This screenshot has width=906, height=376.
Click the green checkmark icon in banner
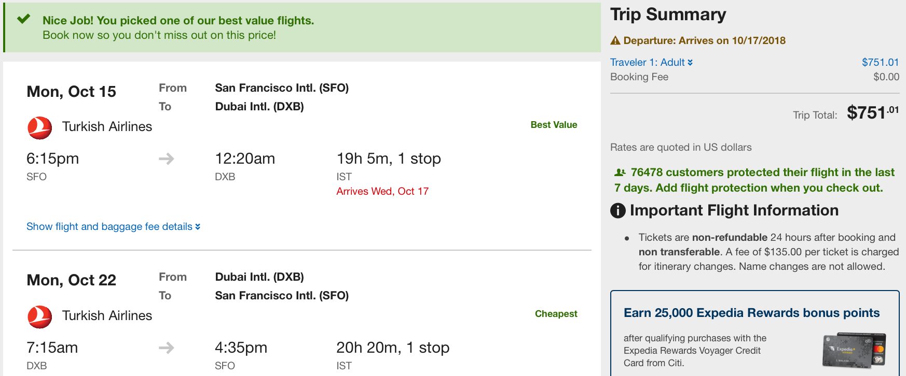[23, 20]
